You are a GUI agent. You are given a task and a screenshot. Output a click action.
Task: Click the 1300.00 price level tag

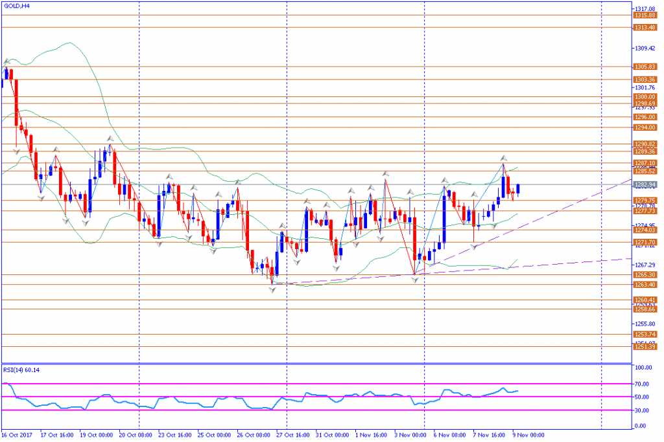click(x=643, y=96)
